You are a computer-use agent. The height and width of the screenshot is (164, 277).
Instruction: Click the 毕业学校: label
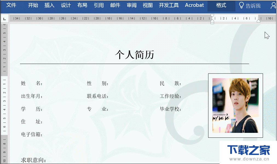(171, 109)
